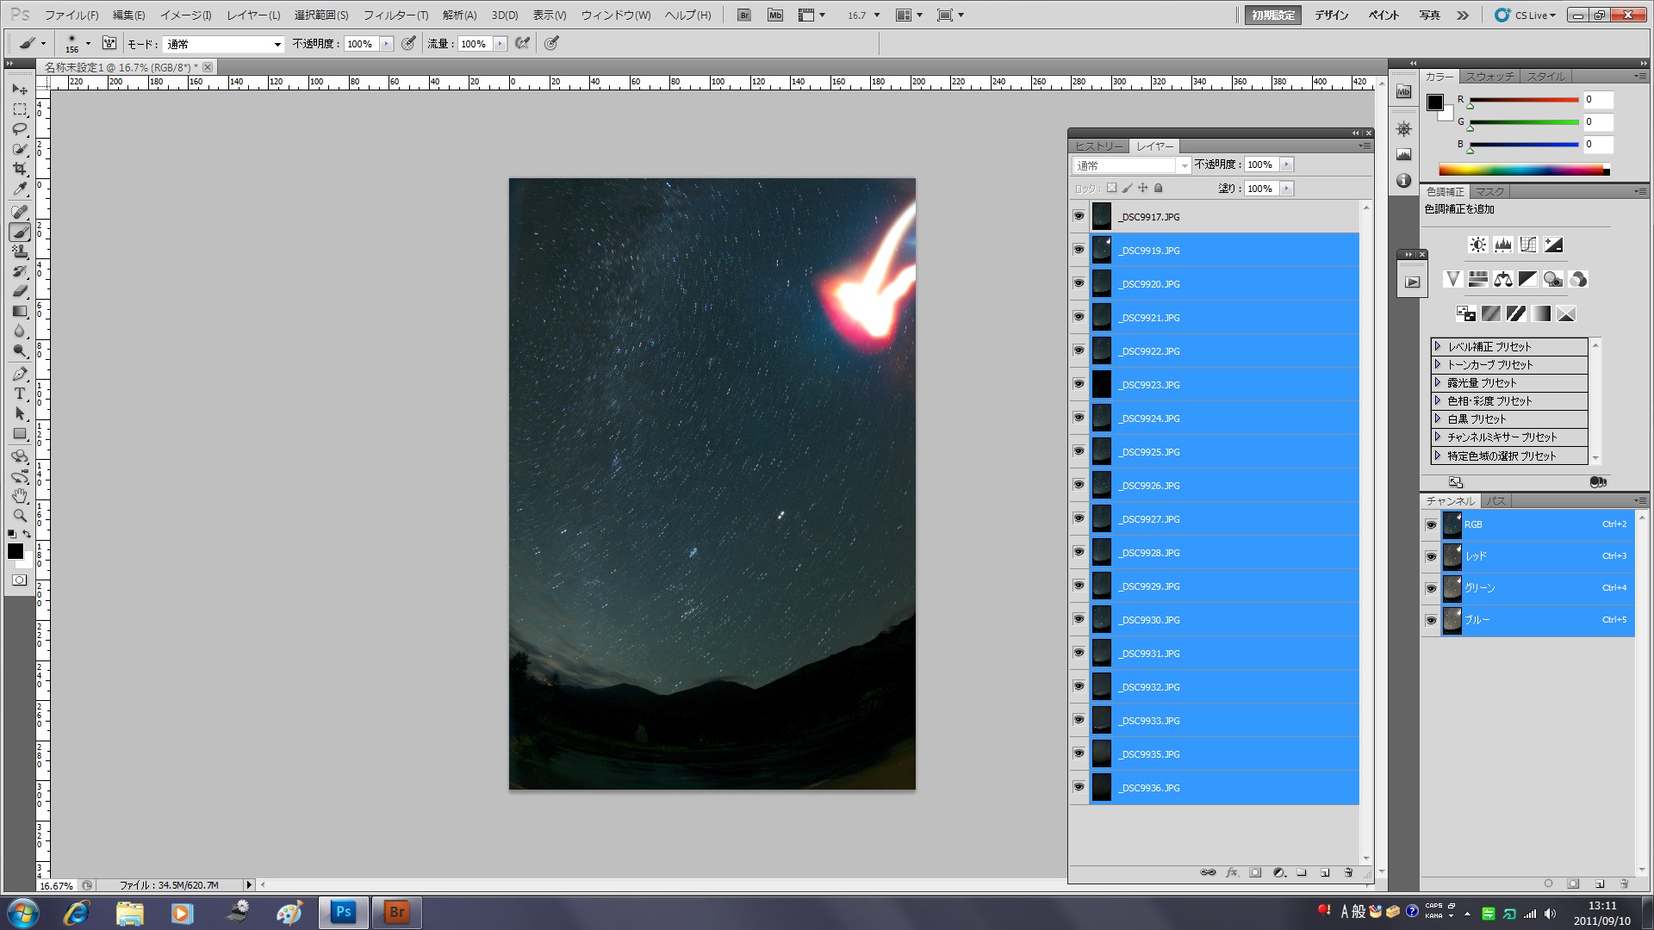Select the Zoom tool in toolbox

point(20,516)
